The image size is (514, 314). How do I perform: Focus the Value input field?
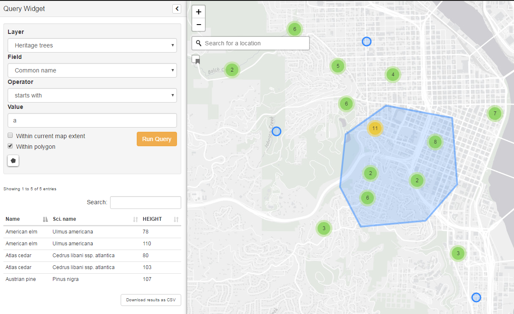pos(92,120)
